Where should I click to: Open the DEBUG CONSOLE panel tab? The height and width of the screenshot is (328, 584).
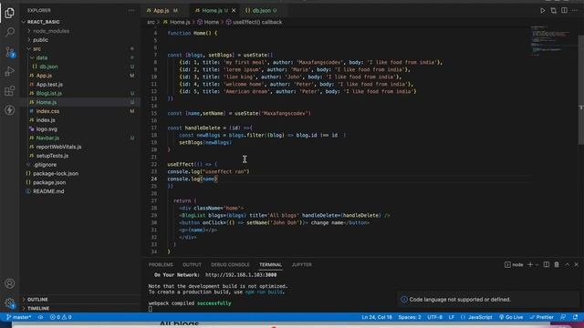(x=230, y=264)
